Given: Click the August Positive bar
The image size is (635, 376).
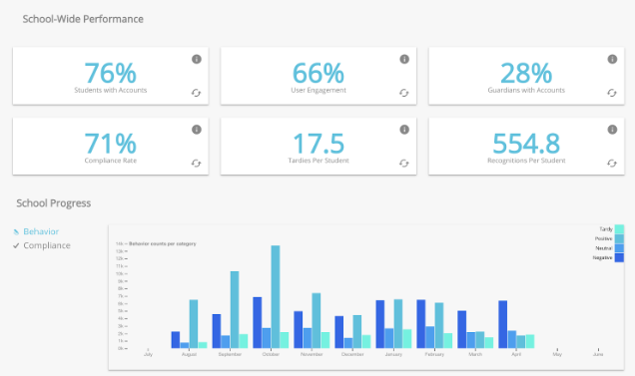Looking at the screenshot, I should tap(194, 324).
